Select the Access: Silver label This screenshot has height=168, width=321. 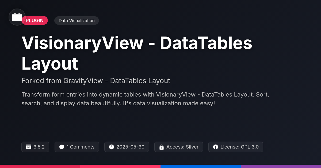(182, 147)
